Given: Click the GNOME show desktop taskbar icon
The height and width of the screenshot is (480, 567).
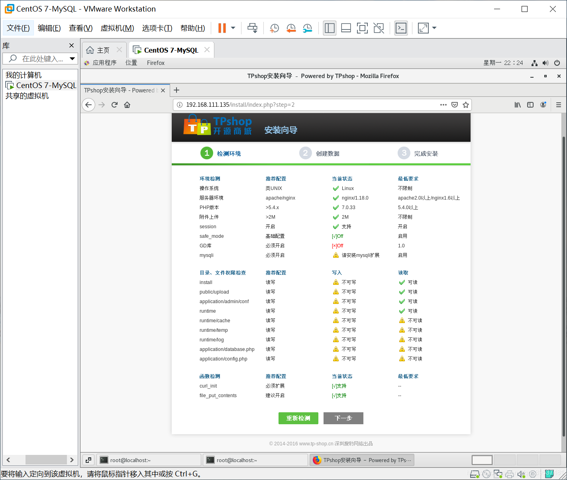Looking at the screenshot, I should [88, 460].
